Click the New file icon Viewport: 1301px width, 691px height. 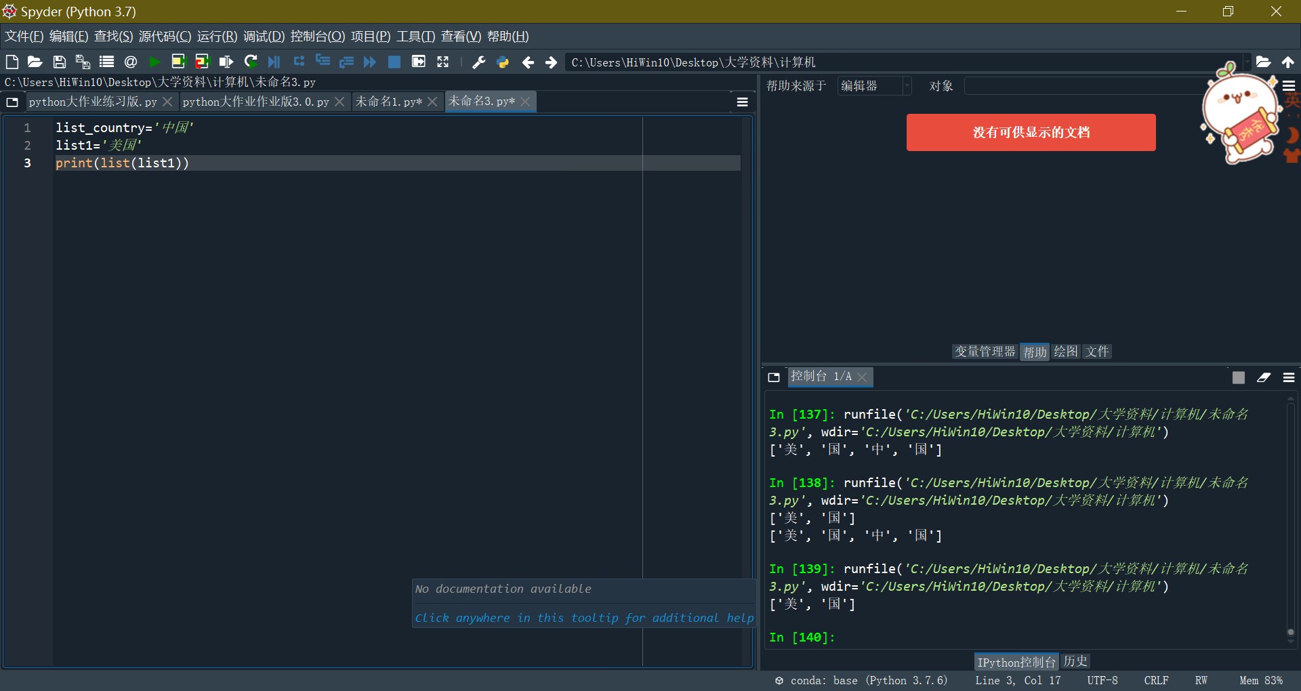pos(12,62)
